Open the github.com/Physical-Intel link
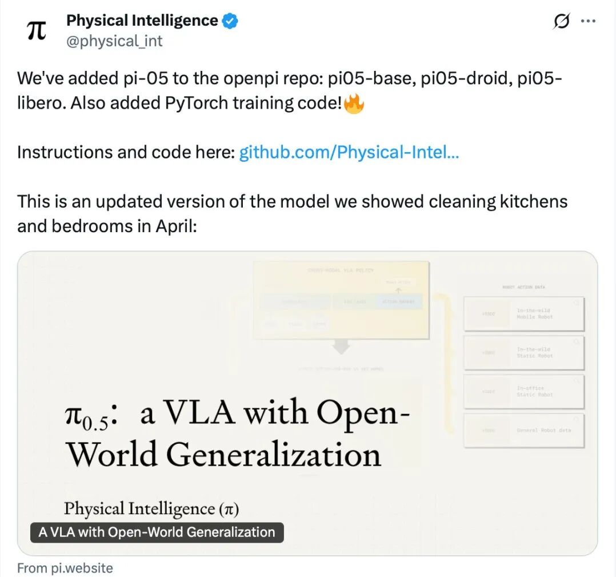 point(349,153)
